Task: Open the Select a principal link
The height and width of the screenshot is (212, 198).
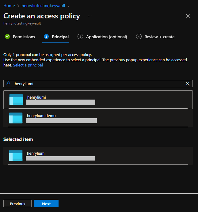Action: (x=28, y=65)
